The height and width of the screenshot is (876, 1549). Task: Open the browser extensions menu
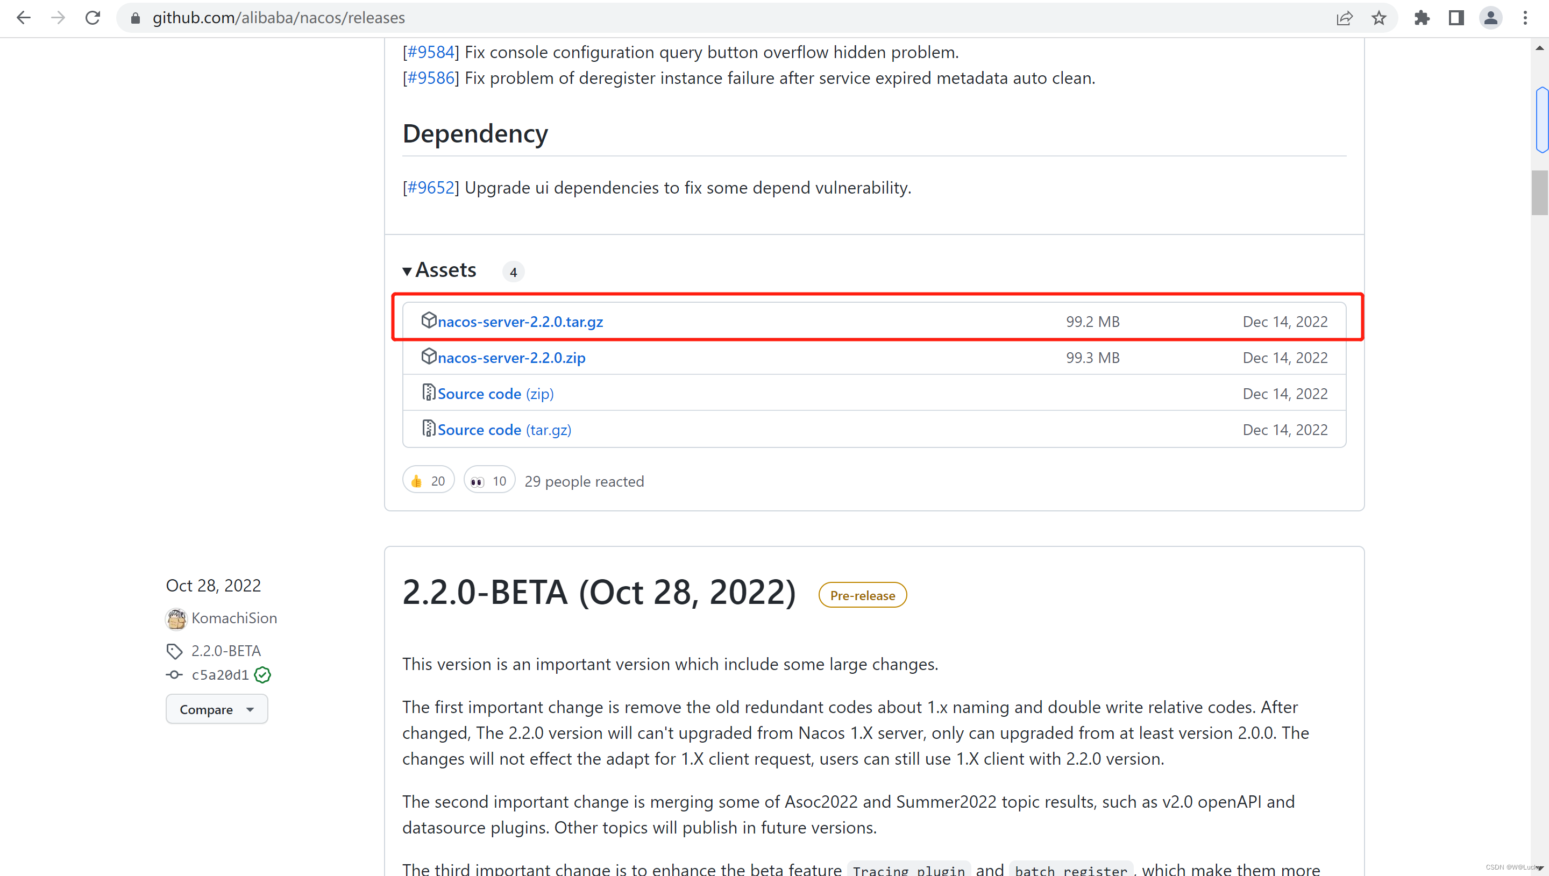(1422, 18)
